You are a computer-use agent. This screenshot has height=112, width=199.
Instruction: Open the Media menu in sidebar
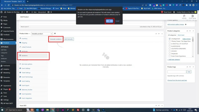pyautogui.click(x=5, y=20)
